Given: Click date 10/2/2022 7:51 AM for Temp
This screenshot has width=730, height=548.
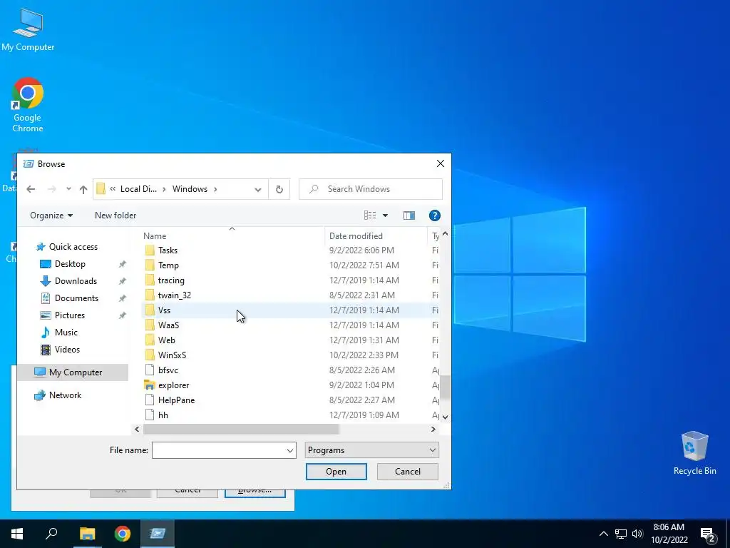Looking at the screenshot, I should pyautogui.click(x=364, y=265).
